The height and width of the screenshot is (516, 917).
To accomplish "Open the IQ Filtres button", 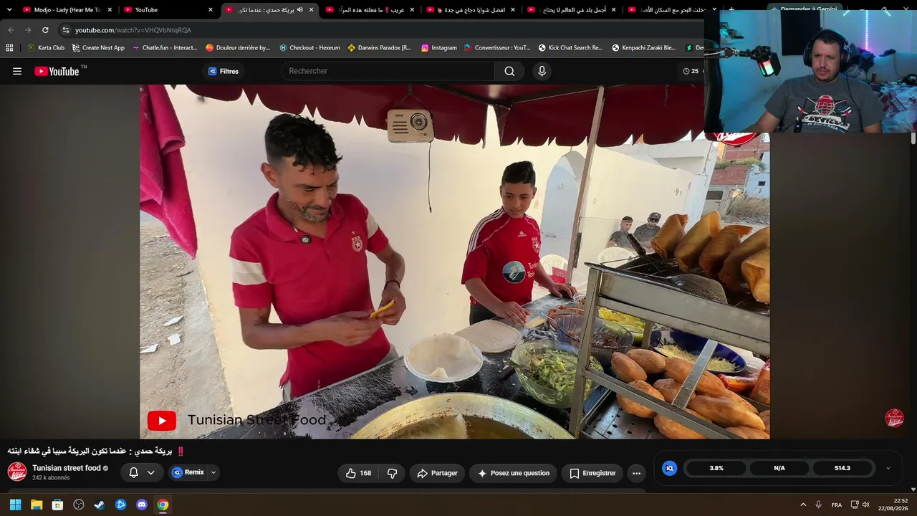I will pos(224,71).
